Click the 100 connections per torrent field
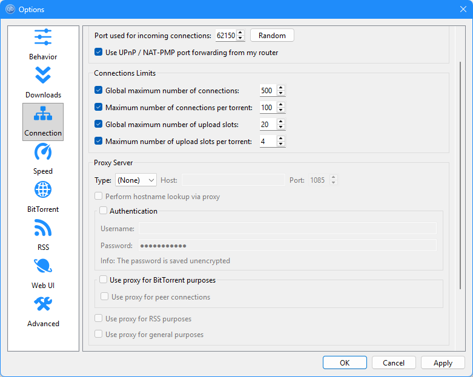 (268, 107)
